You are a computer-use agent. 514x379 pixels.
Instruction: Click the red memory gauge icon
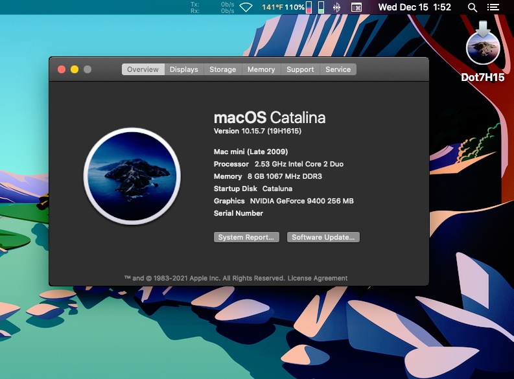[309, 7]
